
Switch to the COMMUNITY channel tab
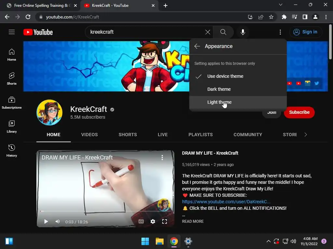247,135
